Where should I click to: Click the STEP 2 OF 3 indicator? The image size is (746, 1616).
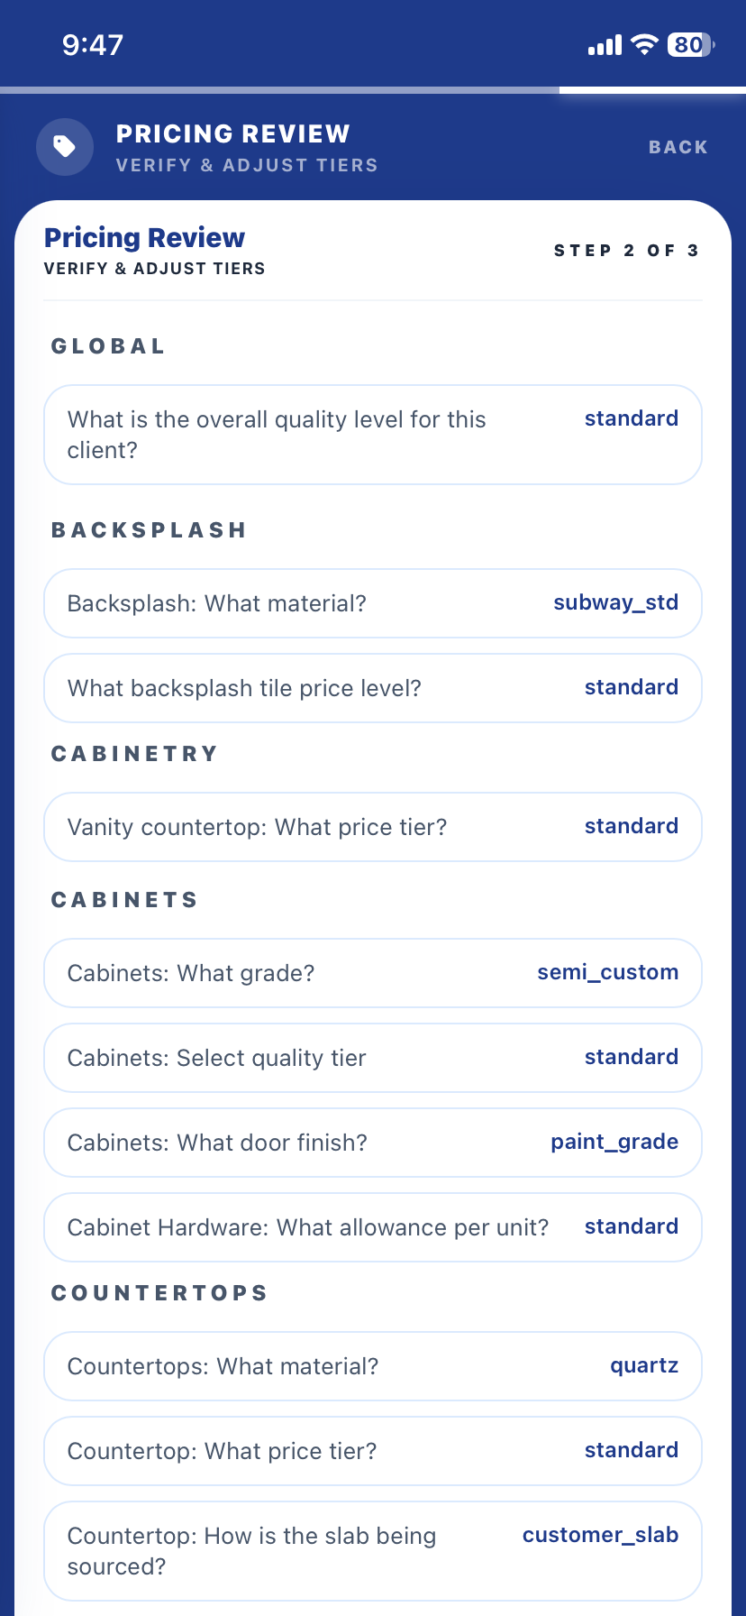tap(626, 251)
